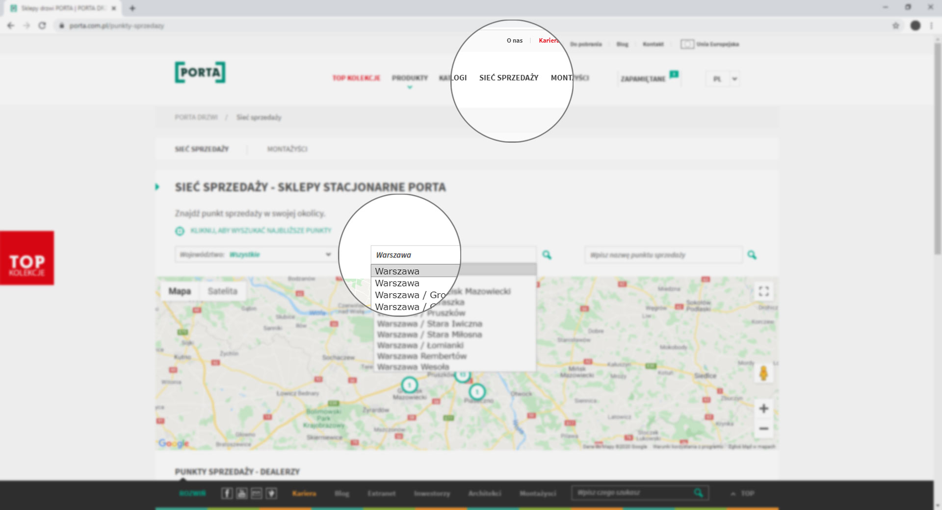Click the PORTA DRZWI breadcrumb

(196, 117)
